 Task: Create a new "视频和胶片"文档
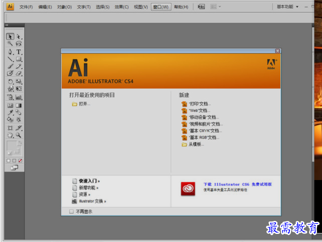point(202,124)
